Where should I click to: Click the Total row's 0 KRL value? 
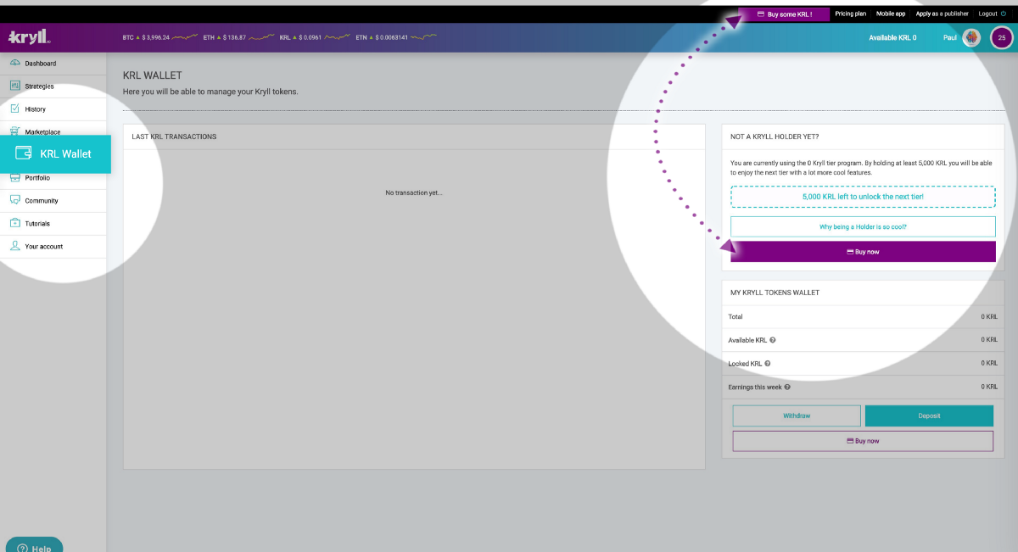[x=989, y=317]
